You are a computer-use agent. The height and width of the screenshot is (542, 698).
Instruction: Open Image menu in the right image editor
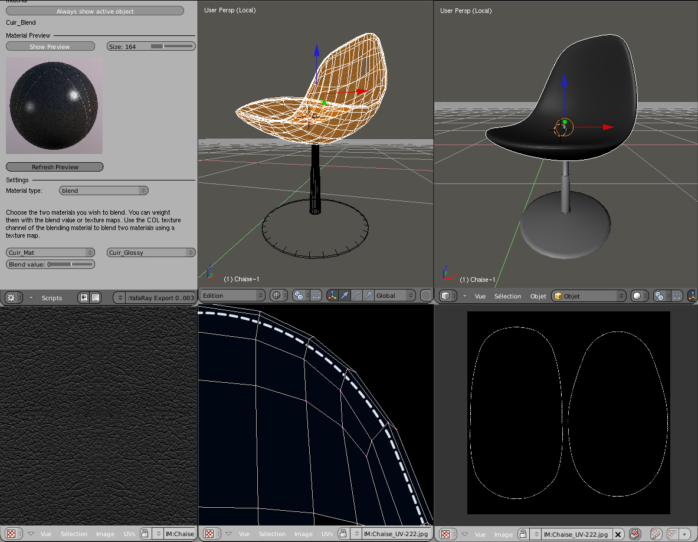pos(503,534)
